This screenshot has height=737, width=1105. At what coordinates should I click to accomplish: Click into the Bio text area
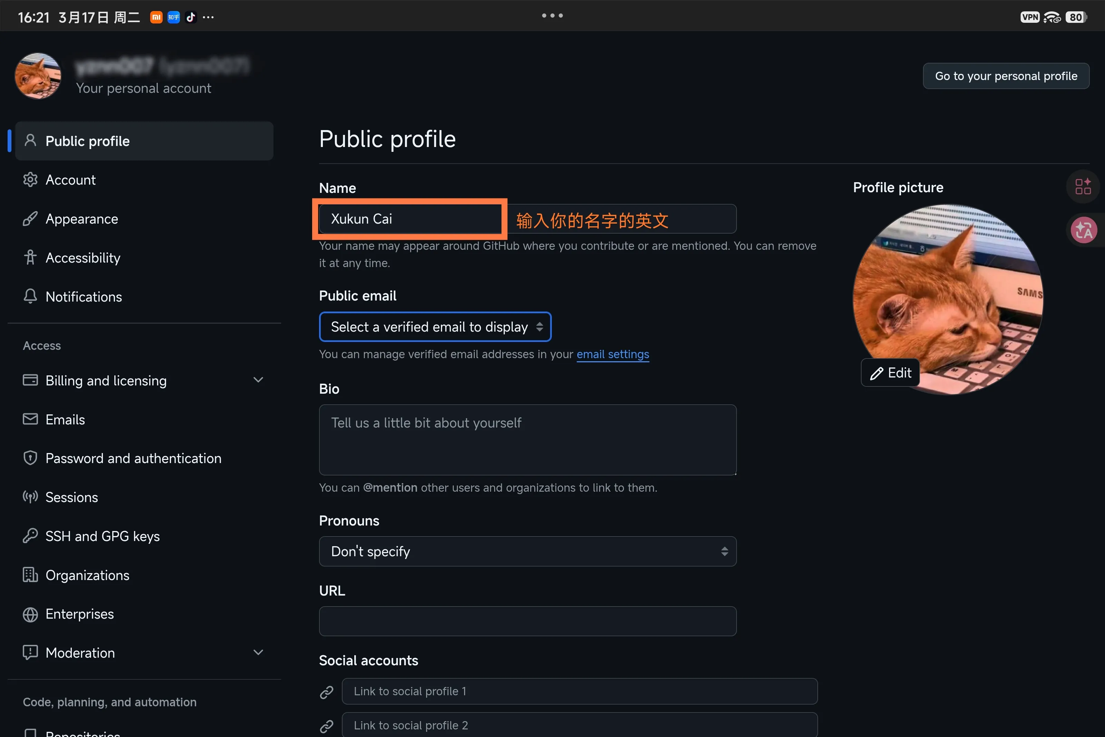coord(527,440)
